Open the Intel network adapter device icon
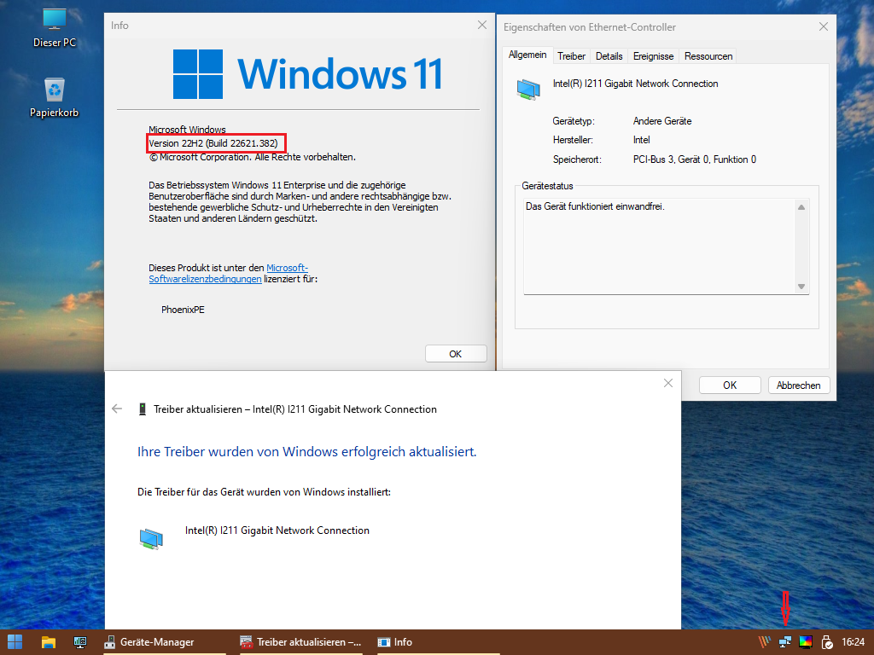The height and width of the screenshot is (655, 874). [x=528, y=84]
